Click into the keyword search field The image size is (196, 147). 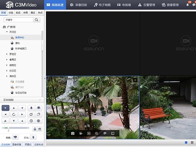pyautogui.click(x=18, y=20)
